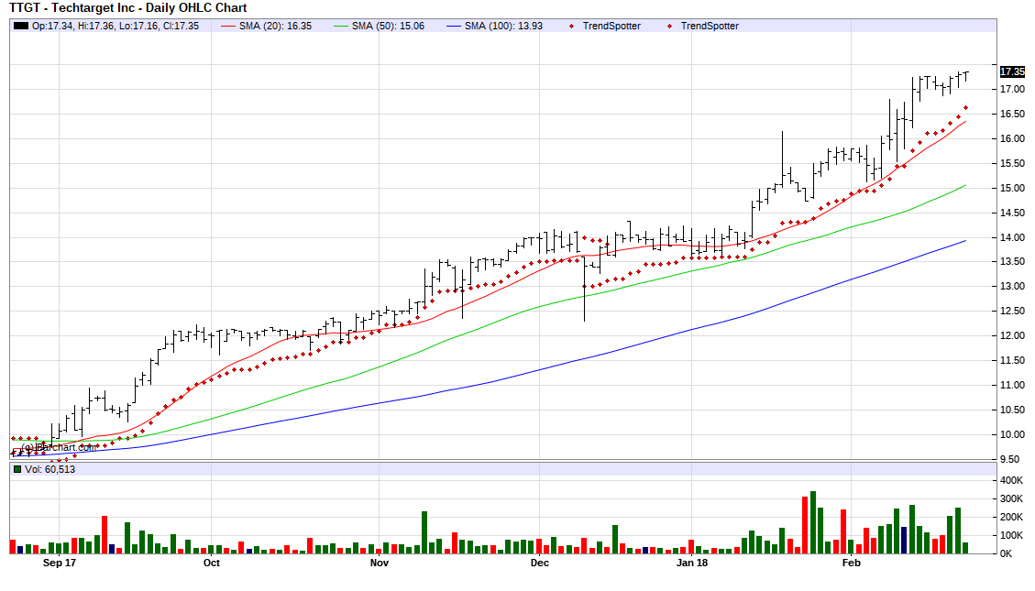Click the 16.00 price axis label
Screen dimensions: 1035x591
(1013, 138)
